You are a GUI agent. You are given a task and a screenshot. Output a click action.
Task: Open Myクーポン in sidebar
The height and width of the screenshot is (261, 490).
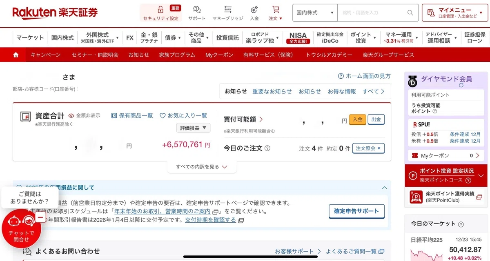point(445,156)
